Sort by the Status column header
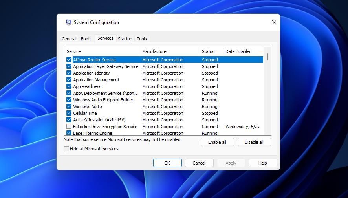Image resolution: width=348 pixels, height=198 pixels. [x=211, y=51]
